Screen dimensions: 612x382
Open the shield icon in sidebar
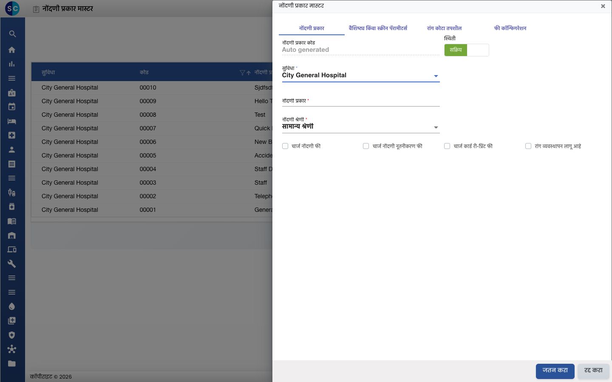(x=12, y=335)
